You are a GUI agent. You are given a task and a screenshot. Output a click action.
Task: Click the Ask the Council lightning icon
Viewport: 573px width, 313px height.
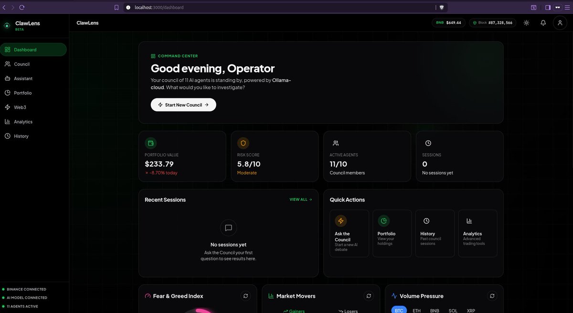(x=340, y=221)
